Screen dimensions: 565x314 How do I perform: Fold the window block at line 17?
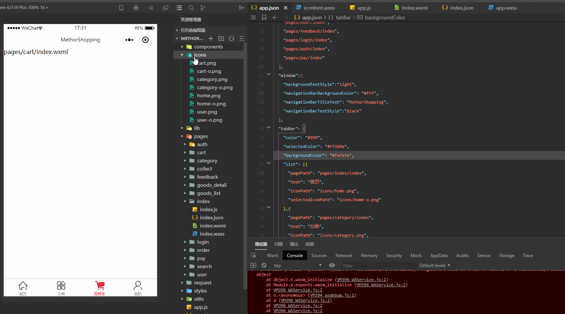click(x=269, y=75)
